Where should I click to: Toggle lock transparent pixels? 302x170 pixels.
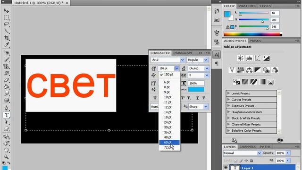pos(235,161)
